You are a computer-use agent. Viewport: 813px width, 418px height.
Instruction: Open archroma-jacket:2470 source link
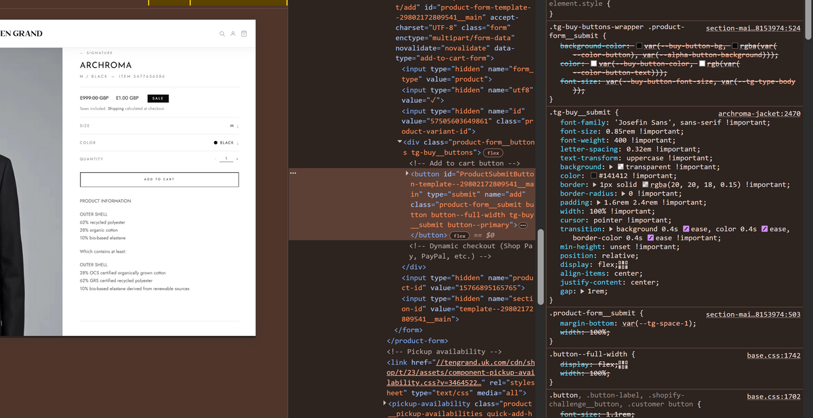[x=759, y=114]
